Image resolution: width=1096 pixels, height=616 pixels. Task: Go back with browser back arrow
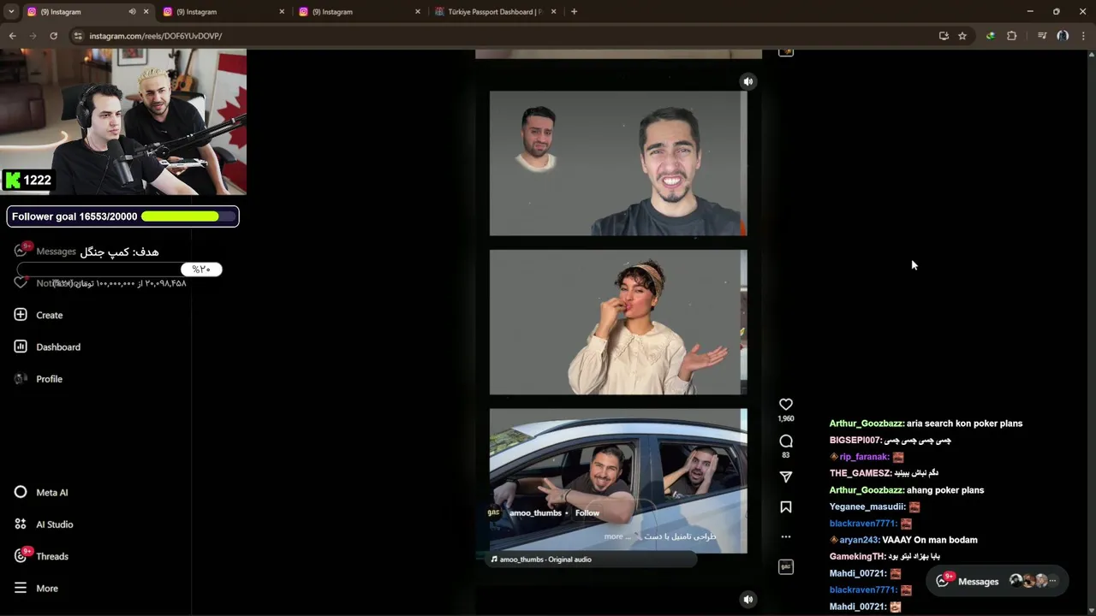[12, 36]
